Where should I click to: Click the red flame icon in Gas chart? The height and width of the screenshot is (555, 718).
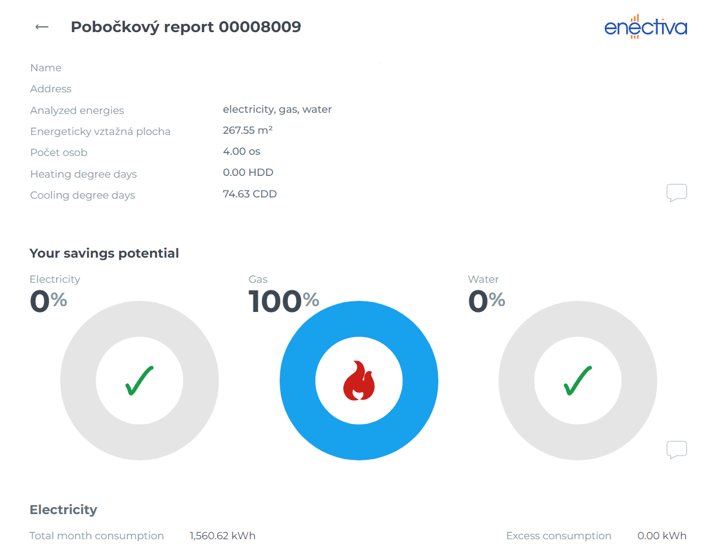pyautogui.click(x=359, y=381)
